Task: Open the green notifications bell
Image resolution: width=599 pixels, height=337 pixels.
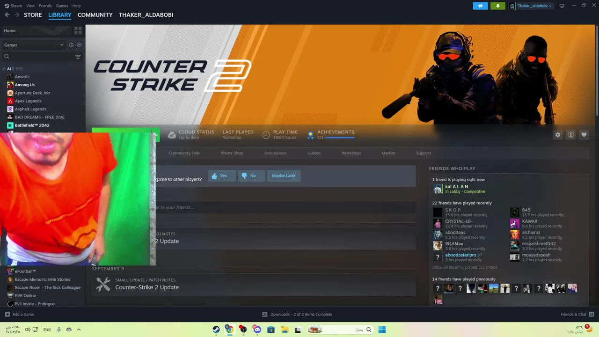Action: pyautogui.click(x=497, y=6)
